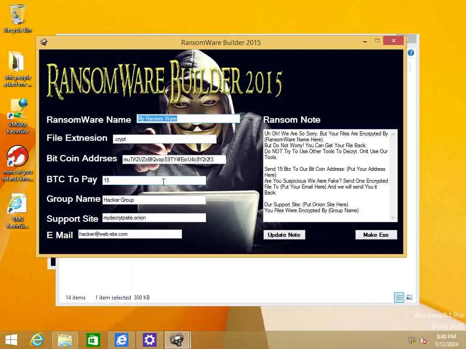
Task: Click the Ransom Note scrollbar up arrow
Action: pos(393,134)
